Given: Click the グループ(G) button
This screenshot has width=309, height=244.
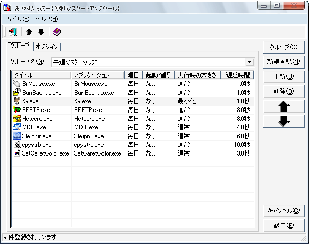Looking at the screenshot, I should [283, 47].
